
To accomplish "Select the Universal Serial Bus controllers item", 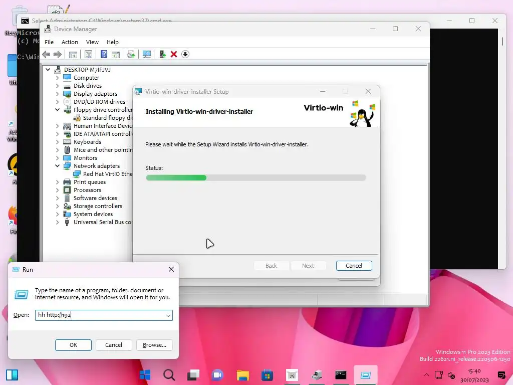I will tap(103, 222).
